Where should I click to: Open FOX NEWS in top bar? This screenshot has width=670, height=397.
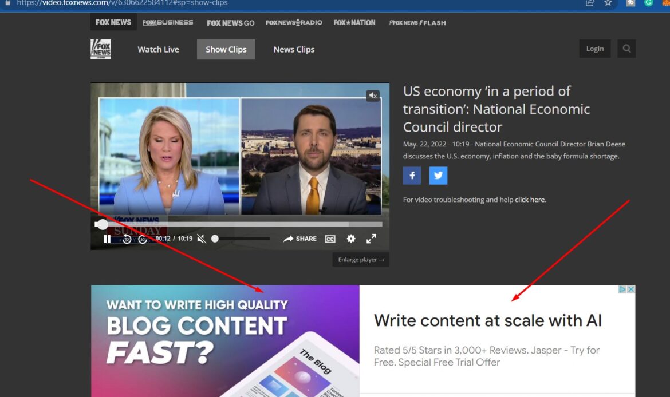tap(113, 22)
